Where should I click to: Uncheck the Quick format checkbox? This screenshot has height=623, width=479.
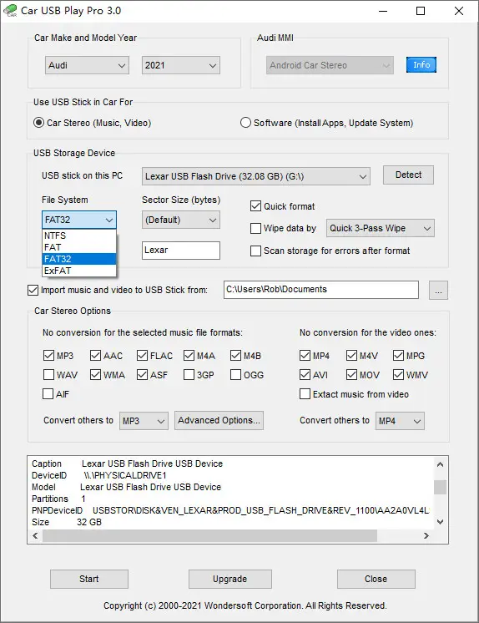coord(255,206)
